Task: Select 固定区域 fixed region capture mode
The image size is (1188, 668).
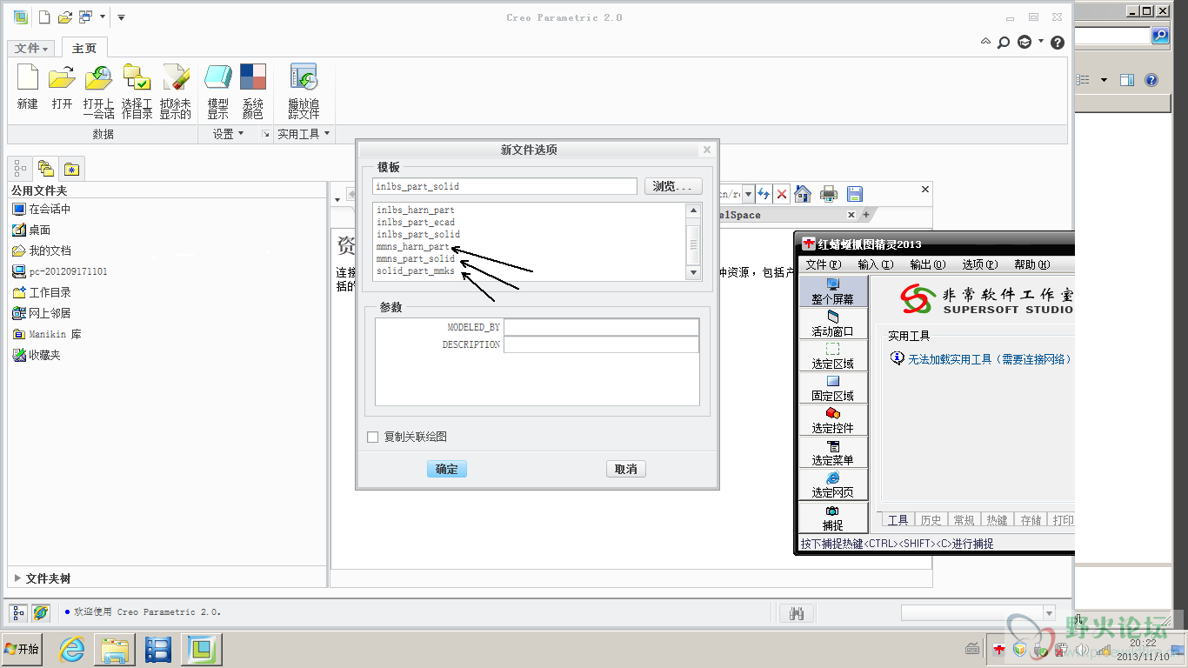Action: (832, 388)
